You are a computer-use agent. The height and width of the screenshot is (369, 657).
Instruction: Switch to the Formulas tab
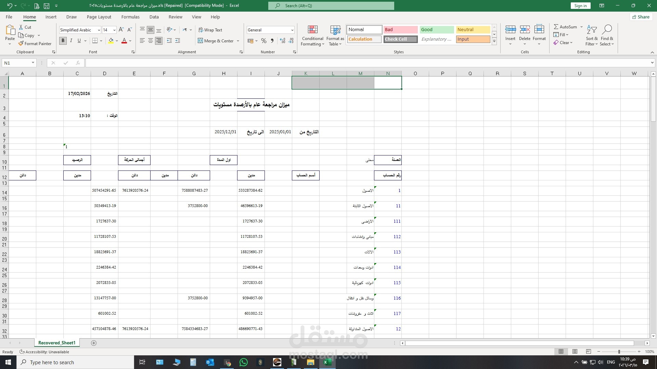point(130,17)
